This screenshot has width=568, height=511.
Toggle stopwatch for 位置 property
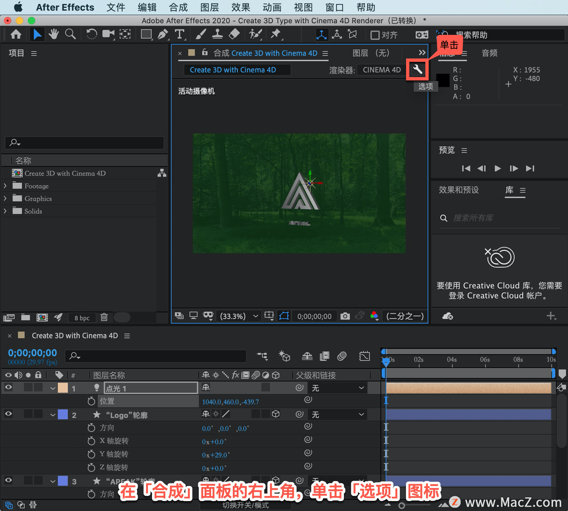coord(91,401)
